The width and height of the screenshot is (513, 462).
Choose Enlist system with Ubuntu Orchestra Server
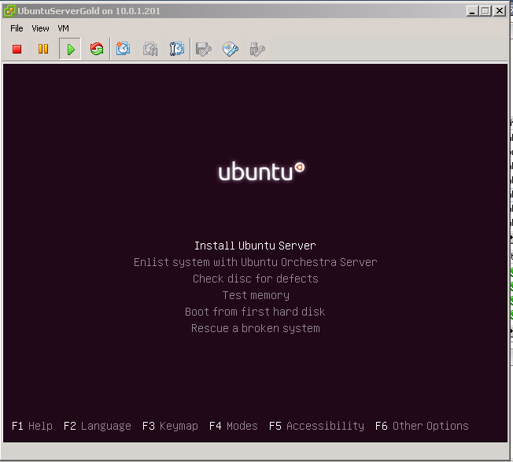255,262
